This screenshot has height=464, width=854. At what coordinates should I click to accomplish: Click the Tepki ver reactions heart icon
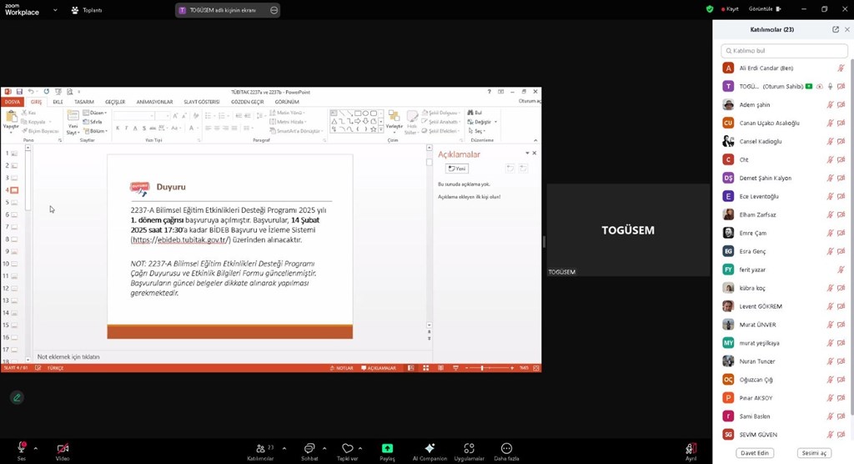[348, 448]
